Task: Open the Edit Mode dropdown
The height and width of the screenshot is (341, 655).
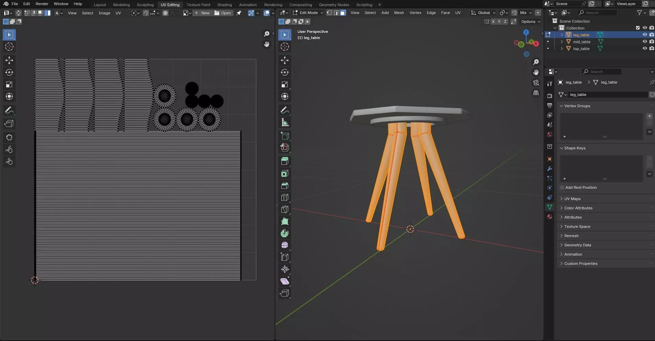Action: coord(308,13)
